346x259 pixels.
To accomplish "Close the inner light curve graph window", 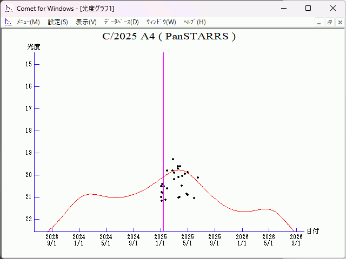I will 339,22.
